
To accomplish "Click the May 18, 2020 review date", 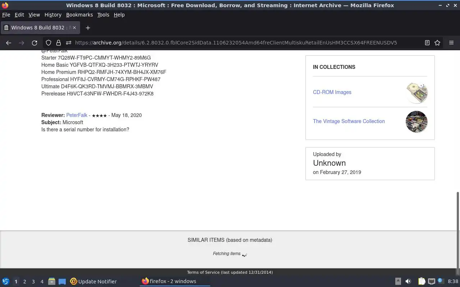I will pyautogui.click(x=126, y=115).
